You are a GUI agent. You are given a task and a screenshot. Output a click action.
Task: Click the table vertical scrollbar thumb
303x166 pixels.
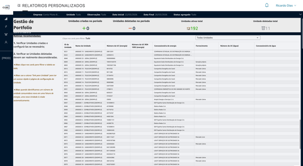300,134
